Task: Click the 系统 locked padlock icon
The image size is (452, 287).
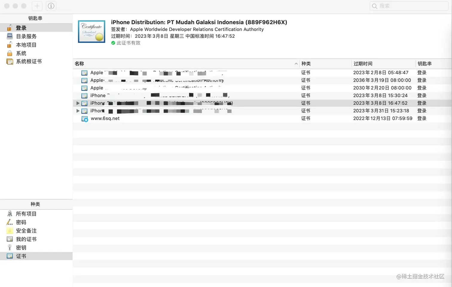Action: (10, 53)
